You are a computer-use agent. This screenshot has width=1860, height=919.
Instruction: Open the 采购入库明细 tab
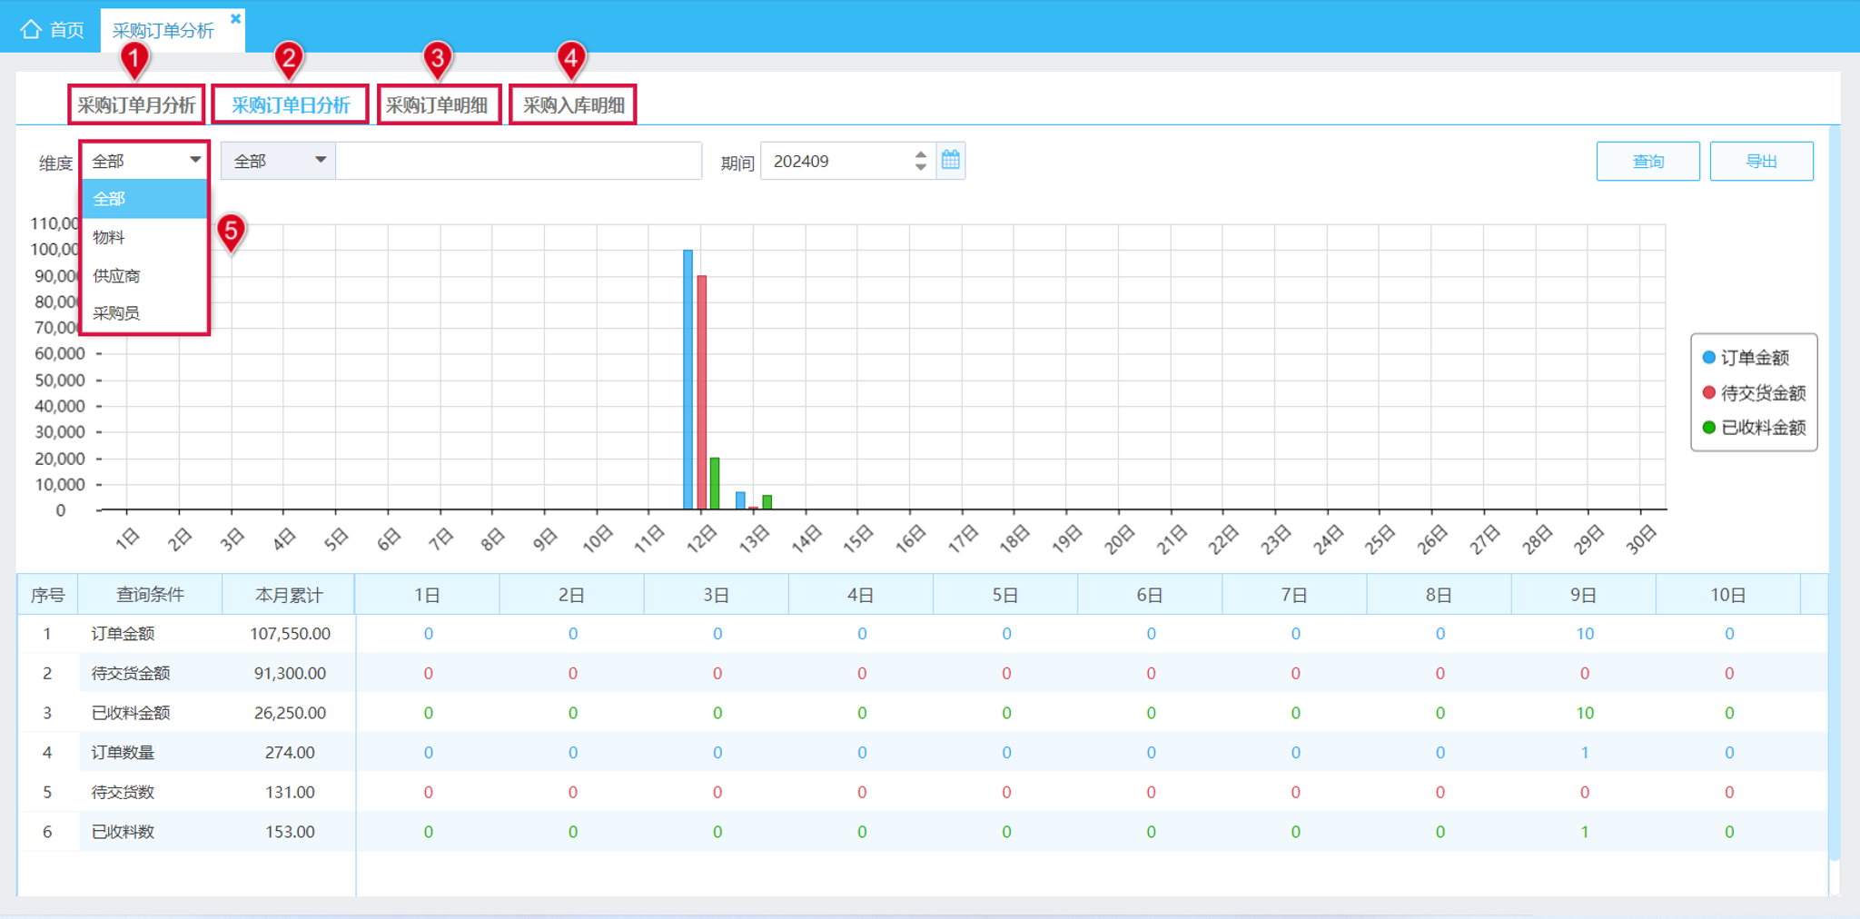[x=573, y=104]
